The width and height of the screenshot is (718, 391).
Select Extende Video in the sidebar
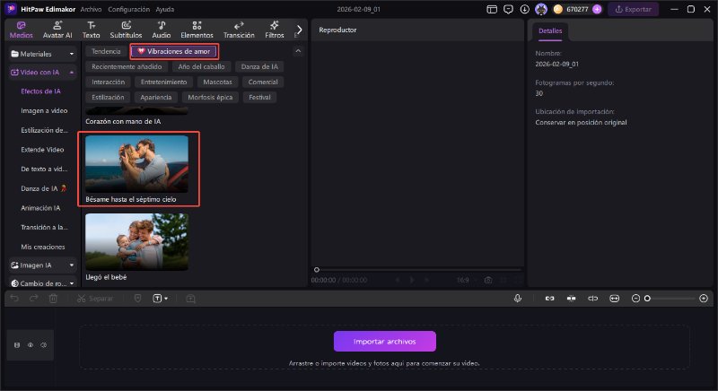42,150
